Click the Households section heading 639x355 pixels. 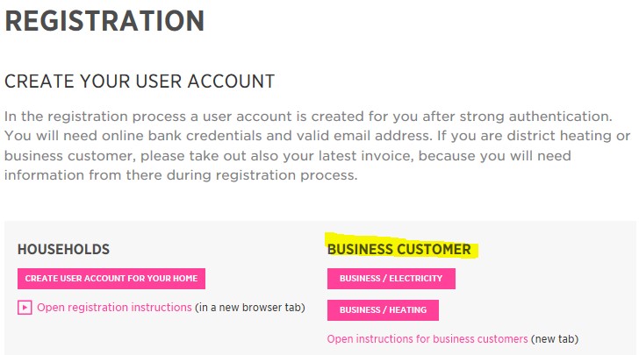(63, 249)
